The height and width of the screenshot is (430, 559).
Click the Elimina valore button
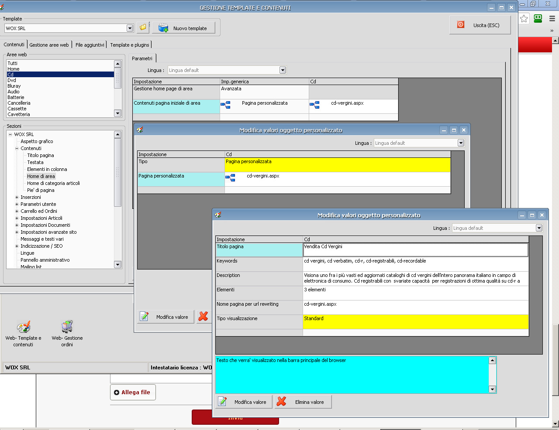tap(303, 402)
